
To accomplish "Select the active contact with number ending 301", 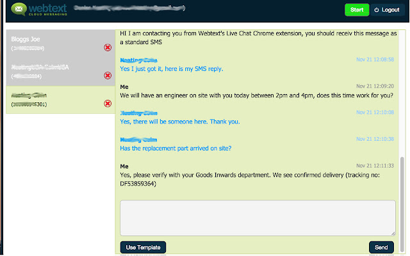I will click(x=61, y=100).
